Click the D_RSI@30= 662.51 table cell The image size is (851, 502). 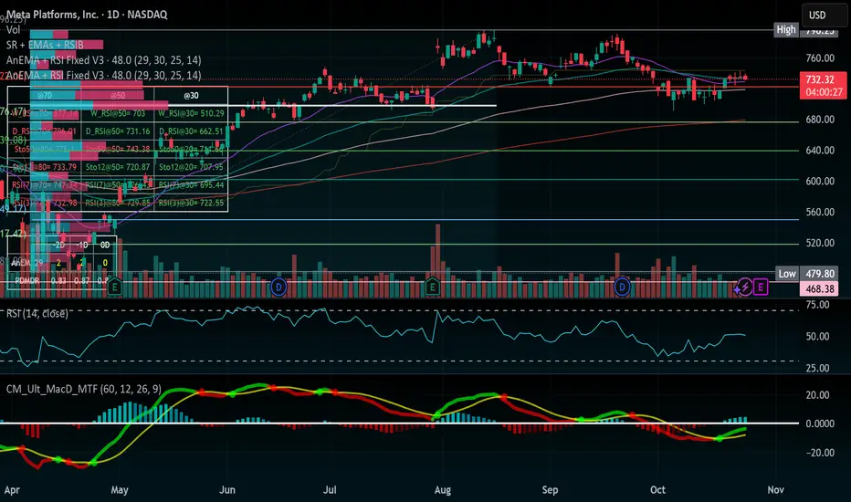coord(191,131)
